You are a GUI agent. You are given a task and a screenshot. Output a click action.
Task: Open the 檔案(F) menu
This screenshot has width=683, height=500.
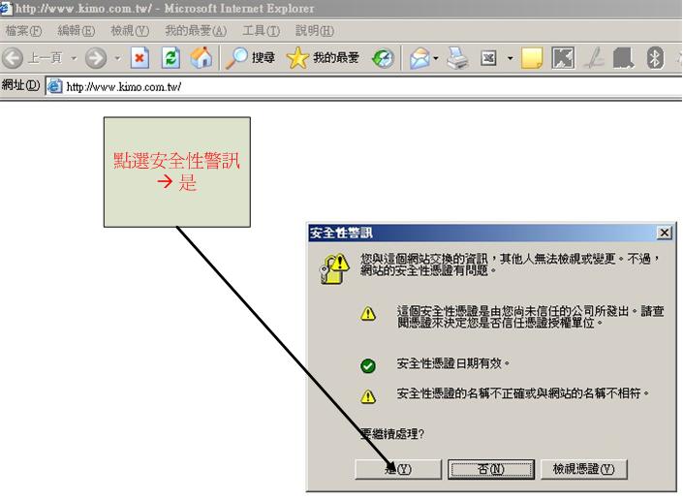tap(23, 31)
